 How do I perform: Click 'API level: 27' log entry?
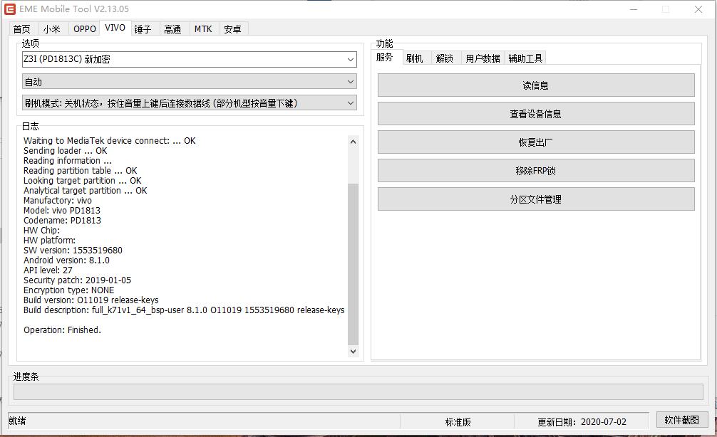(x=48, y=270)
